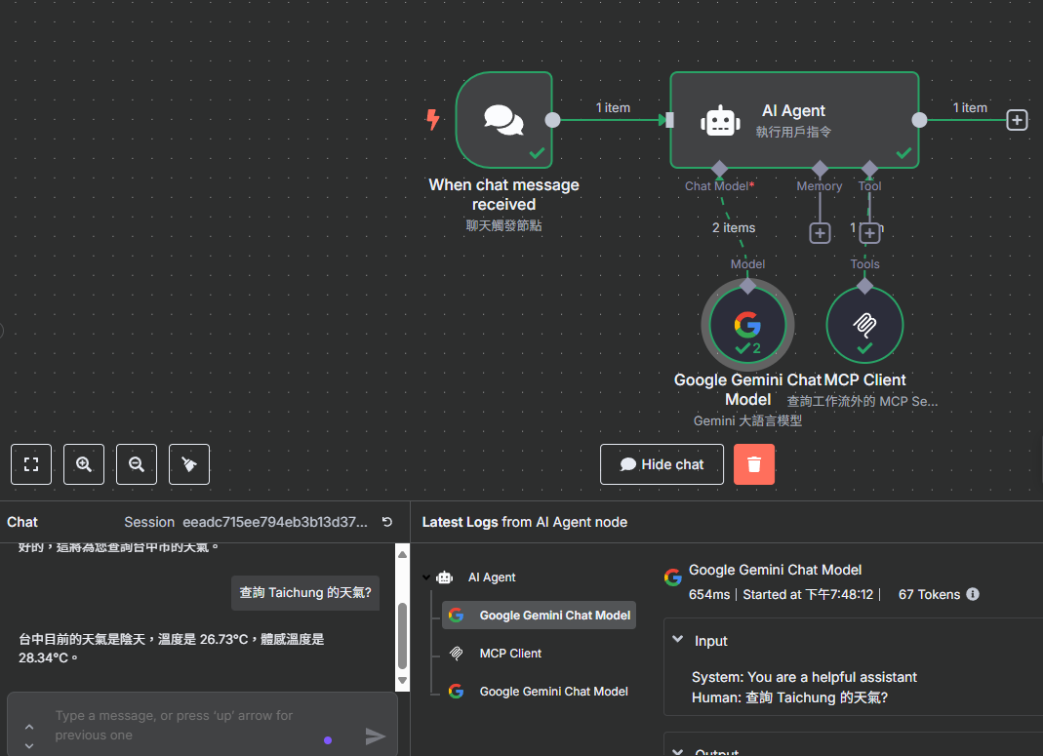Click the token count info icon
This screenshot has width=1043, height=756.
[x=973, y=594]
